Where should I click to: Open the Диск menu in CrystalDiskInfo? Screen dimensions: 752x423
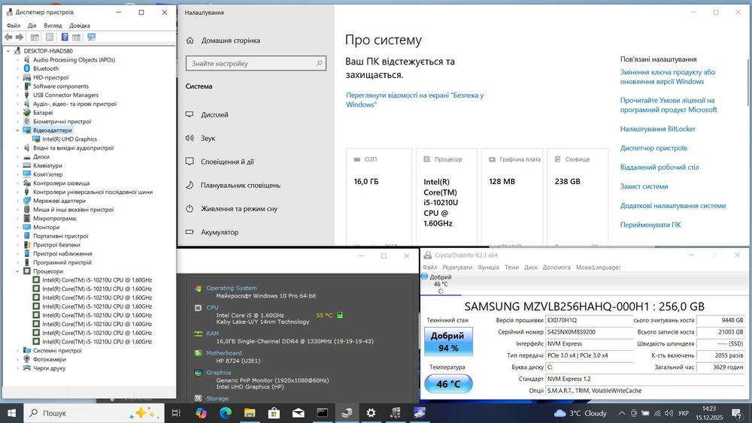(531, 267)
